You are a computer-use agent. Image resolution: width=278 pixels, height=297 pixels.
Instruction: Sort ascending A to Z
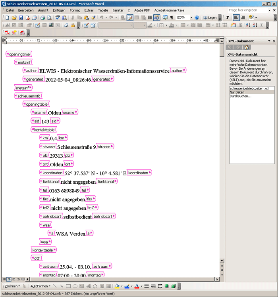[248, 25]
